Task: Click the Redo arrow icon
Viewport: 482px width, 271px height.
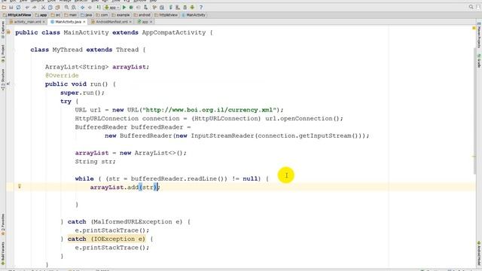Action: (x=35, y=8)
